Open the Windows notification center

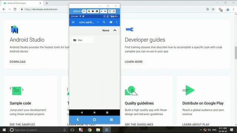231,130
